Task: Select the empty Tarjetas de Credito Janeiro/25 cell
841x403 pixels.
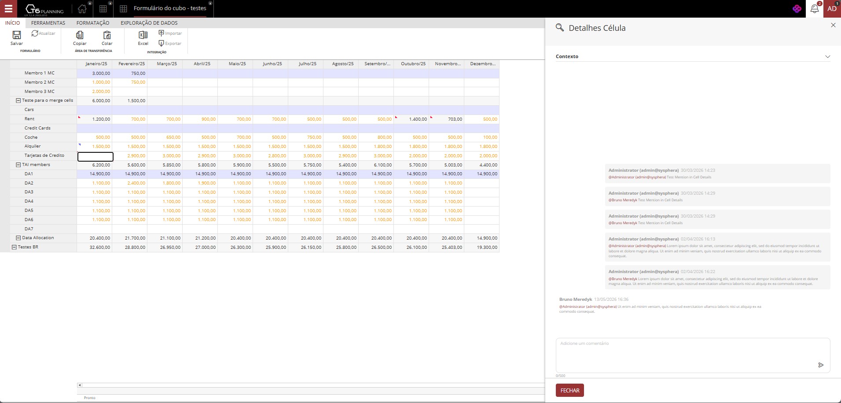Action: (95, 156)
